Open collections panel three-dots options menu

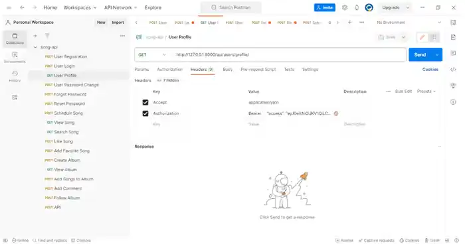click(122, 36)
